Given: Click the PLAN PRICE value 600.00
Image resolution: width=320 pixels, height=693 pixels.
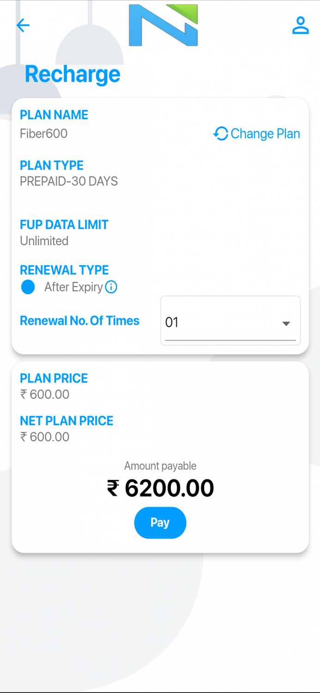Looking at the screenshot, I should (x=44, y=394).
